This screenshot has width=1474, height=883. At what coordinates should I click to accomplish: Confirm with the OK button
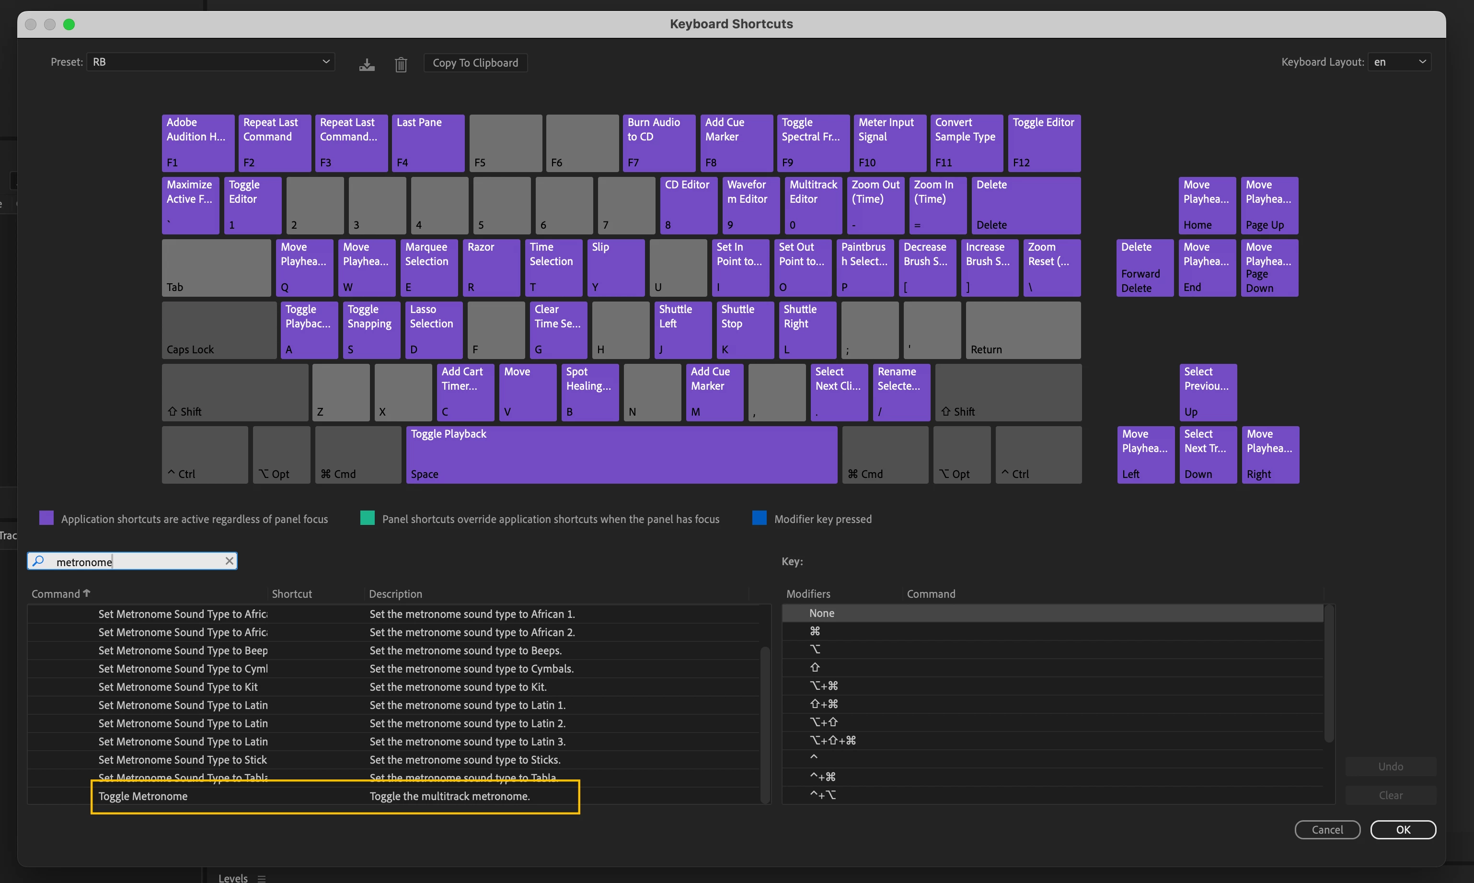tap(1403, 829)
